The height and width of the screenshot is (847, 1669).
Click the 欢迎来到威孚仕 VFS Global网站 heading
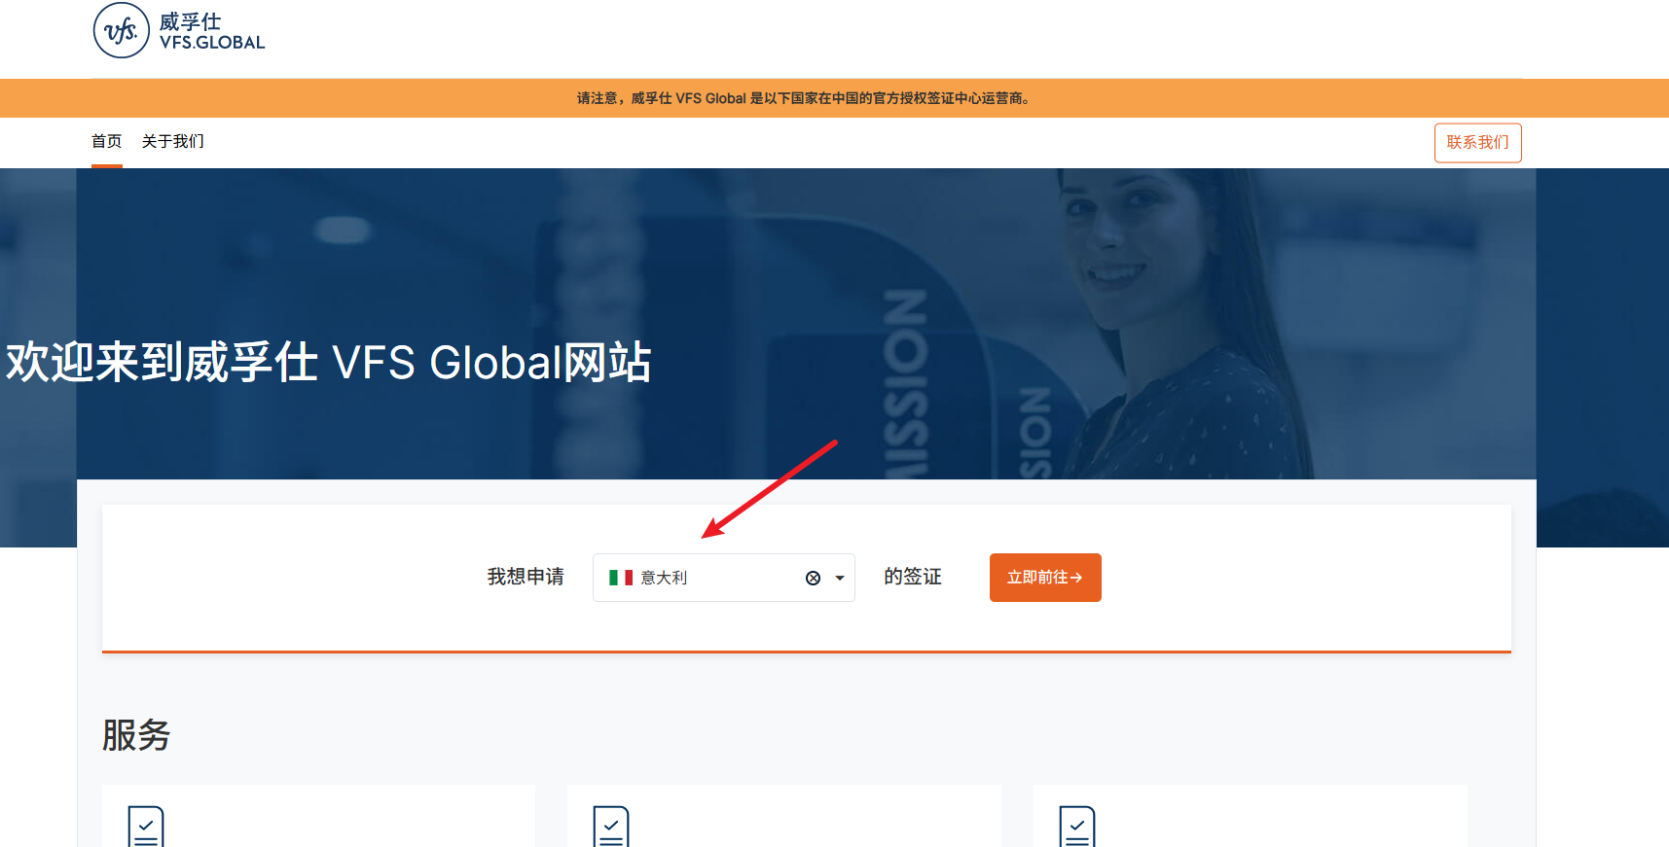click(x=328, y=363)
